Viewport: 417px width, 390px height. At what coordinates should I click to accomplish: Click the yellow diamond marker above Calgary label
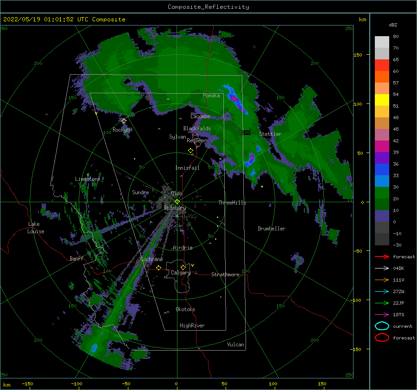point(183,267)
